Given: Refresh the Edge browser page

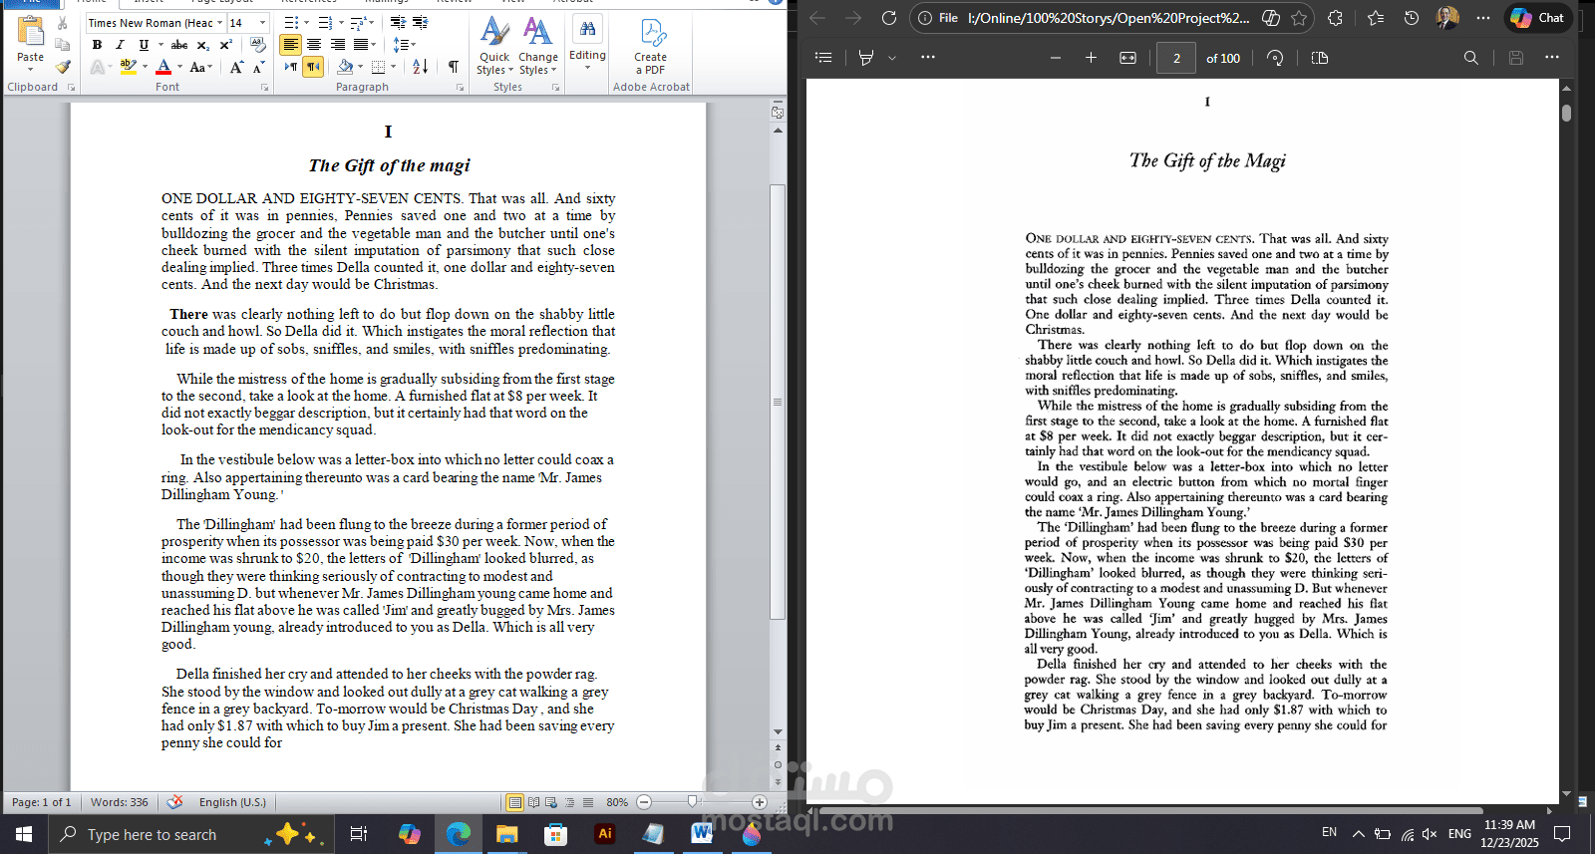Looking at the screenshot, I should (x=889, y=18).
